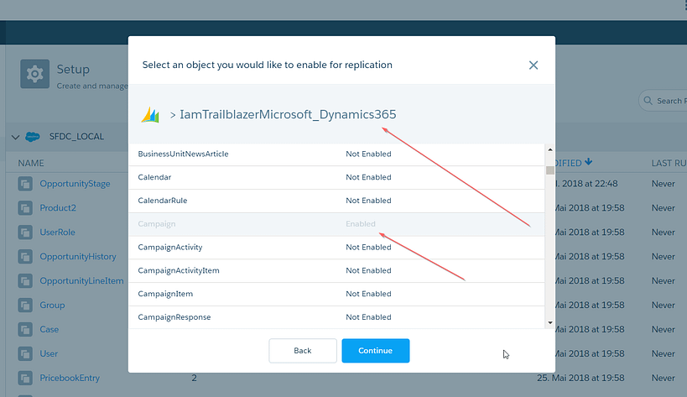
Task: Choose the CalendarRule object
Action: (x=336, y=201)
